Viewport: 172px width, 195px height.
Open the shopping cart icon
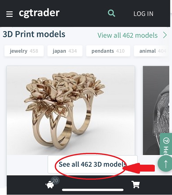point(136,185)
